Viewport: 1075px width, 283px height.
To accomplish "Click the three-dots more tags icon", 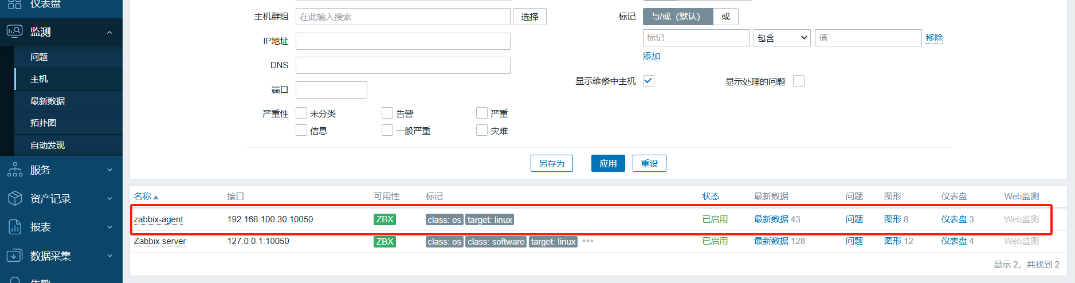I will pyautogui.click(x=588, y=241).
